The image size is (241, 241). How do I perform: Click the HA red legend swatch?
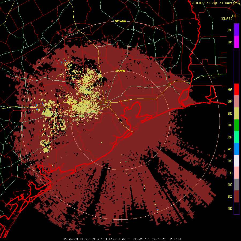[236, 89]
